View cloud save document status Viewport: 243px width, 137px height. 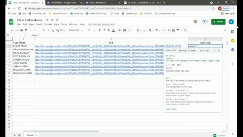[57, 20]
